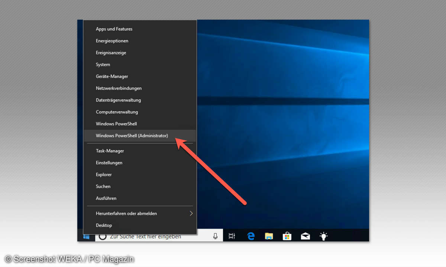Start Windows PowerShell without admin rights

coord(140,124)
